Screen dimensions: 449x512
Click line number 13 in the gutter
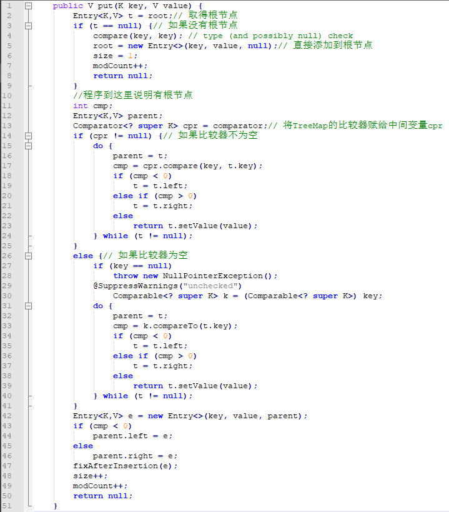(7, 126)
